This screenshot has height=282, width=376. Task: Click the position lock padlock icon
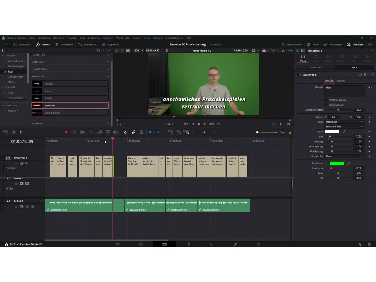[141, 132]
